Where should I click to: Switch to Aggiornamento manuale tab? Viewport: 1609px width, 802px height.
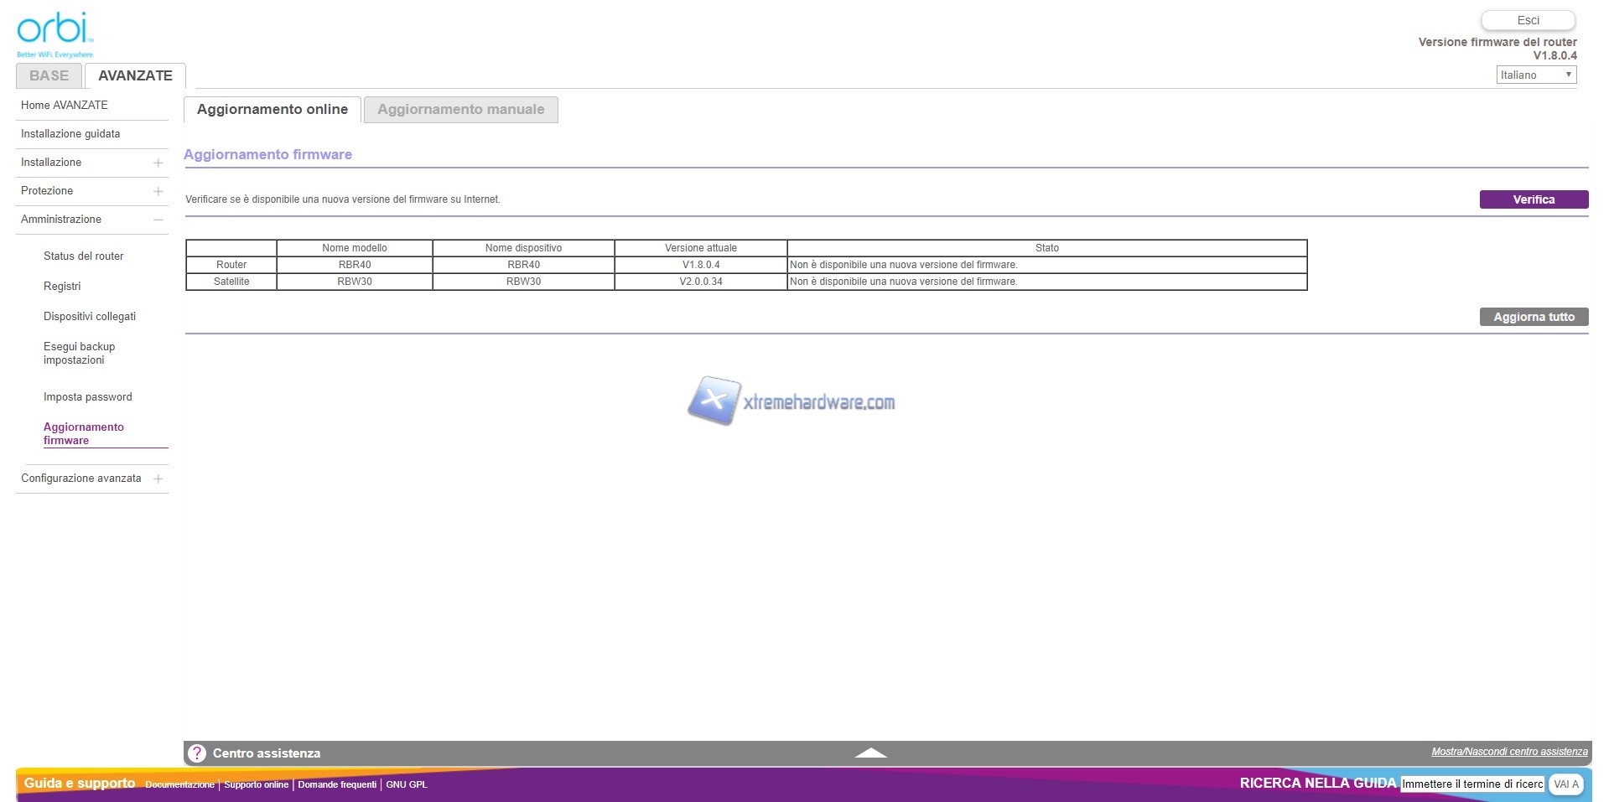pos(460,110)
